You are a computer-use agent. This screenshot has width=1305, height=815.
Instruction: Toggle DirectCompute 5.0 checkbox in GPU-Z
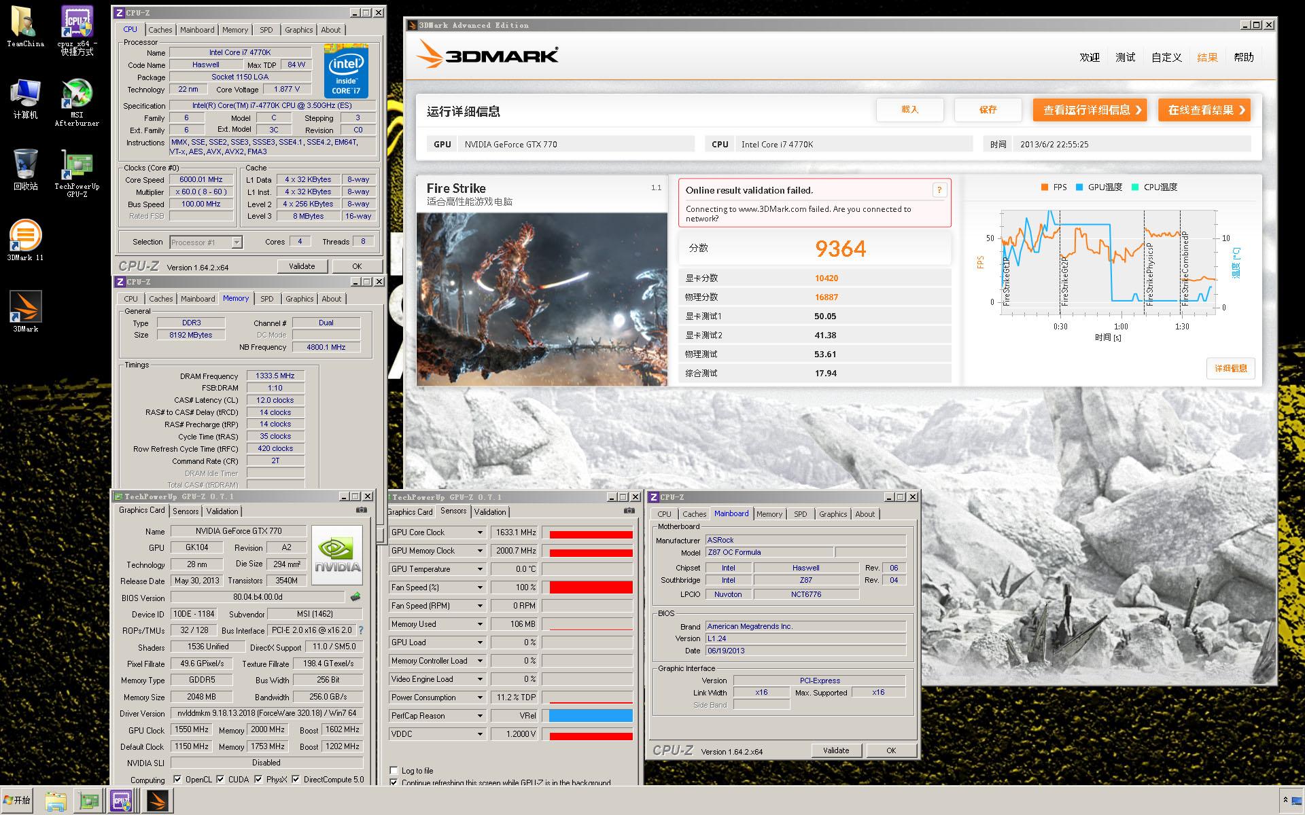pyautogui.click(x=296, y=779)
